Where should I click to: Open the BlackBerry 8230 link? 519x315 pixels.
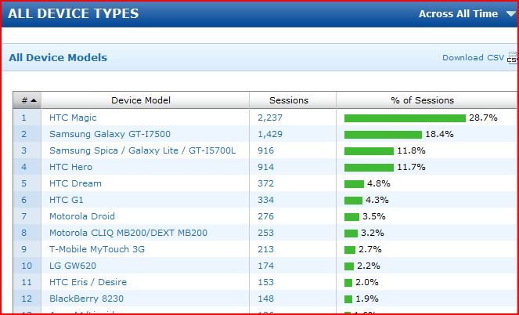[86, 299]
